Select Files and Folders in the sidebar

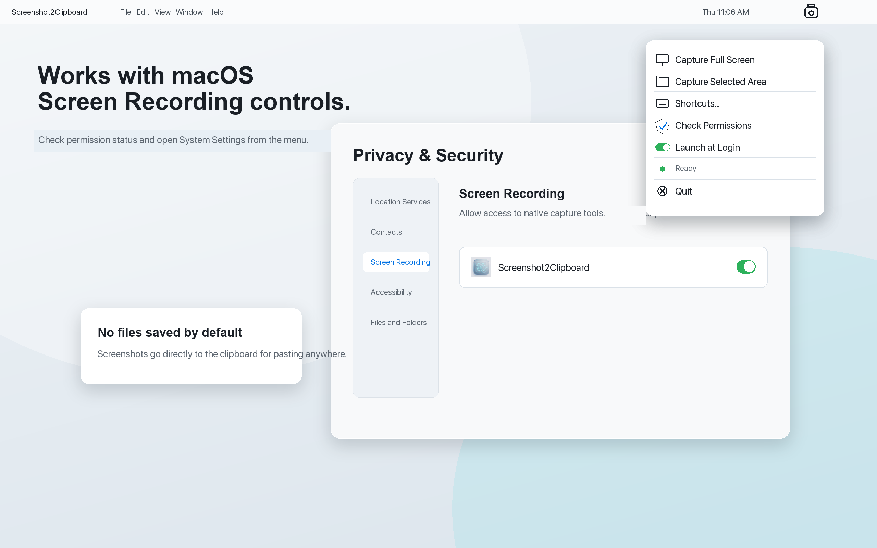pos(398,322)
